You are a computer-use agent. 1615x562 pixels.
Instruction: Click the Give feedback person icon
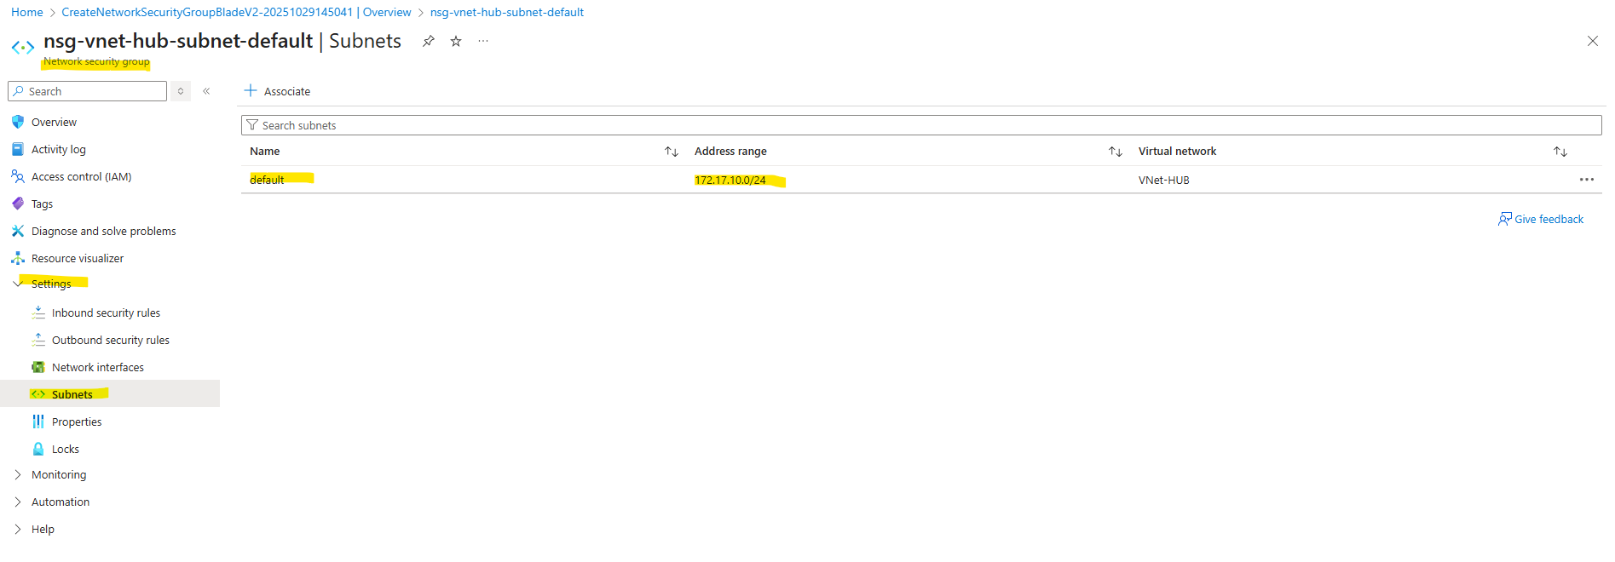coord(1505,220)
